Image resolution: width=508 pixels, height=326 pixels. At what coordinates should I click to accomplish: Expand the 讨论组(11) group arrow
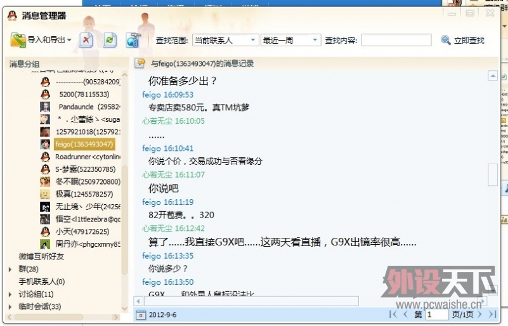[x=10, y=294]
